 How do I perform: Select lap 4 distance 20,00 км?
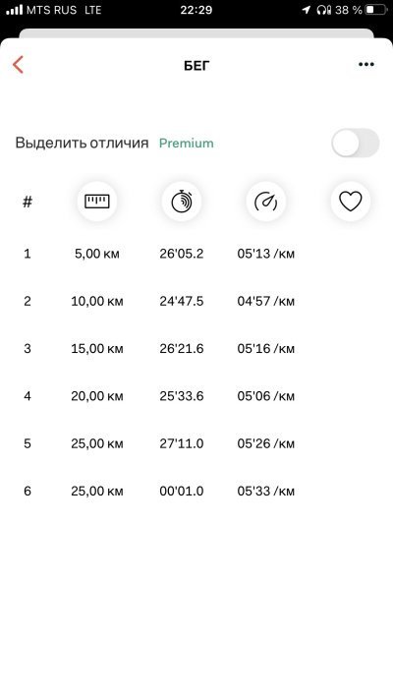97,396
